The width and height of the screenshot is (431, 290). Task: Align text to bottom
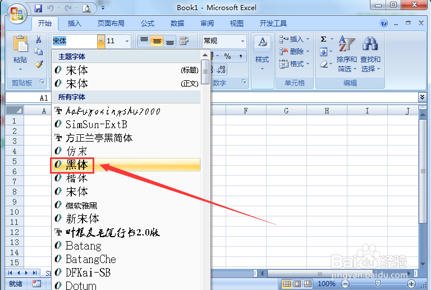coord(170,41)
